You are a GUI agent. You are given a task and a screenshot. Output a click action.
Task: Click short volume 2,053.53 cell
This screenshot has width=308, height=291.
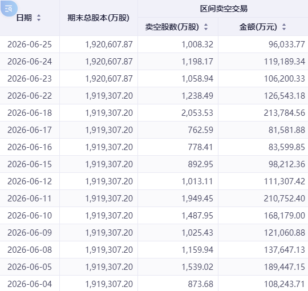[197, 113]
